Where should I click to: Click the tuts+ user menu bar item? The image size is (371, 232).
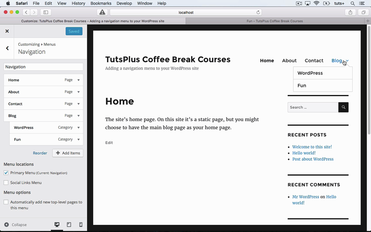pyautogui.click(x=339, y=3)
